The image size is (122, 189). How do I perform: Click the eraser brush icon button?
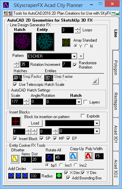pos(95,81)
